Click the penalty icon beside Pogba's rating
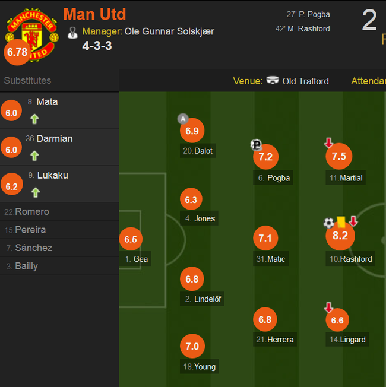This screenshot has height=387, width=386. tap(256, 145)
